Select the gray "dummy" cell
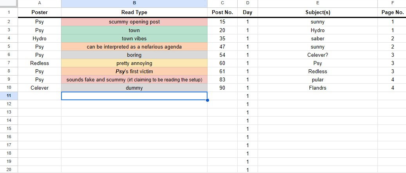 tap(134, 88)
